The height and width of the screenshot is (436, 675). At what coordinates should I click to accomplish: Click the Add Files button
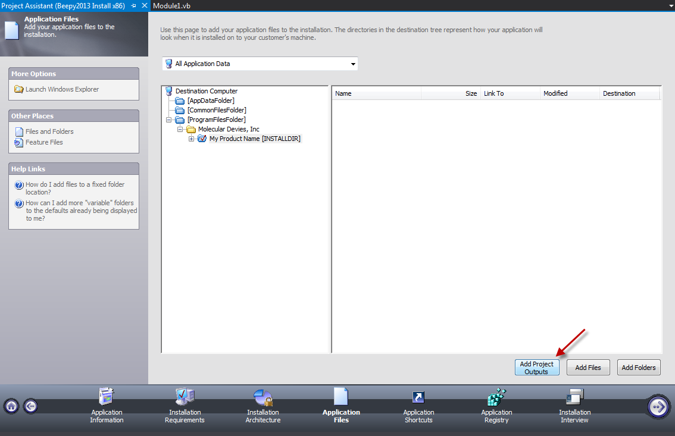coord(587,367)
